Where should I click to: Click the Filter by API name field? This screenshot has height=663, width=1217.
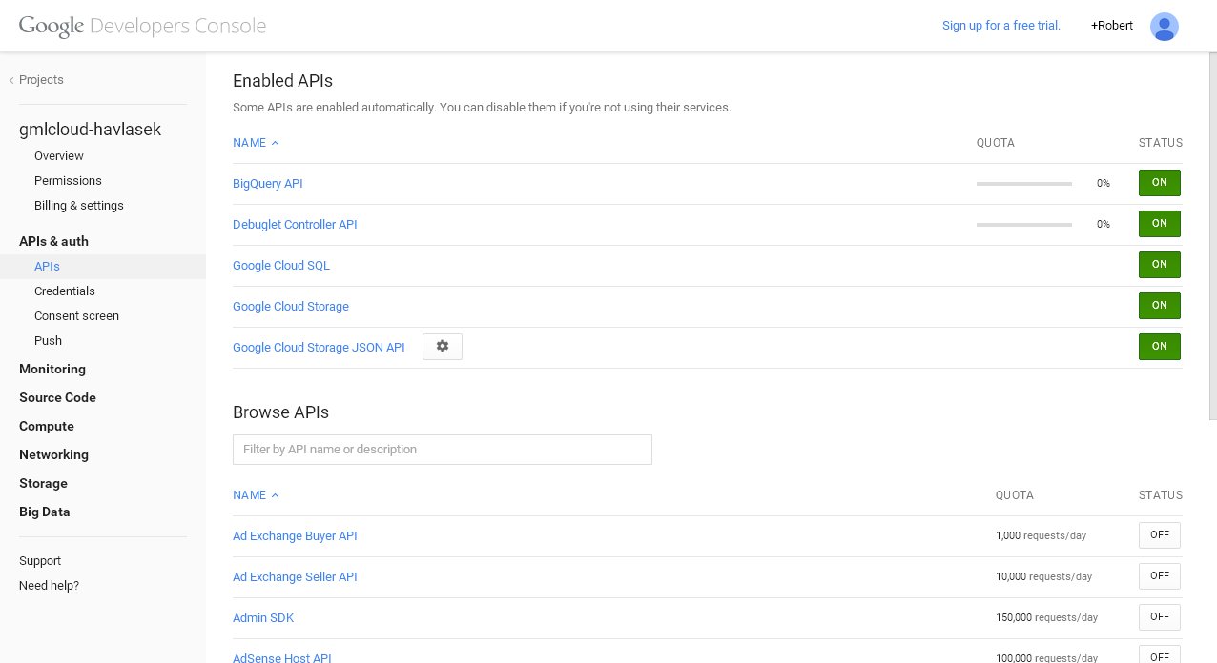click(442, 450)
